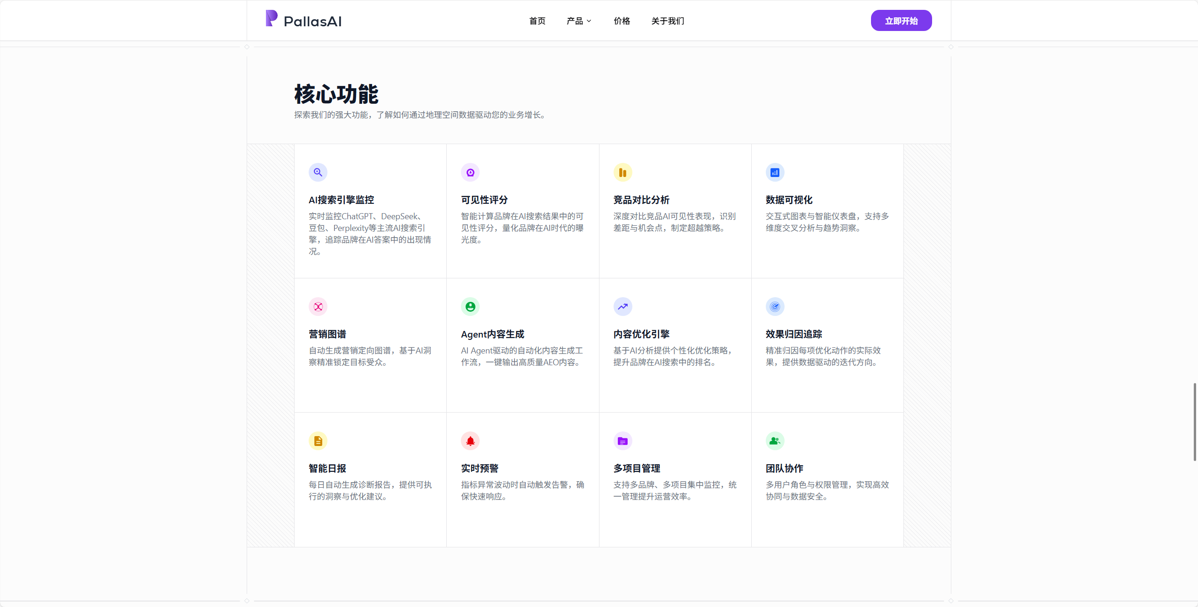Click the 数据可视化 card heading
This screenshot has width=1198, height=607.
(789, 200)
